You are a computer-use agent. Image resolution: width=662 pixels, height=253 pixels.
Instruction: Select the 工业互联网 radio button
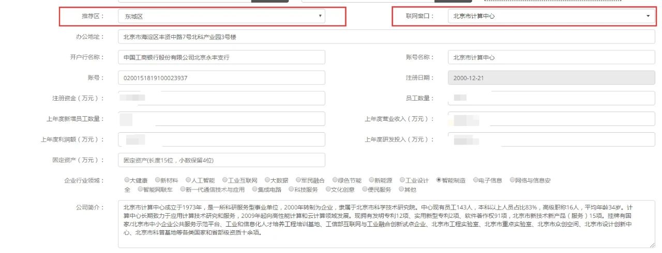click(x=225, y=180)
